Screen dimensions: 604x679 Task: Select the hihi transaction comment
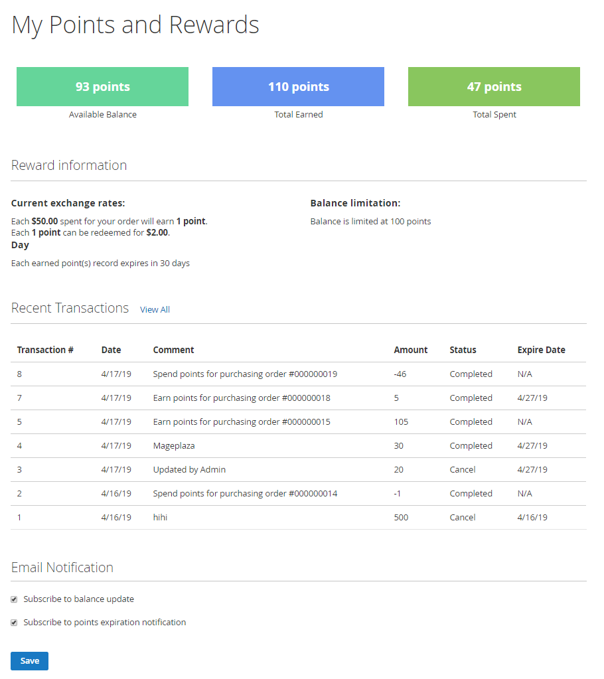(160, 518)
